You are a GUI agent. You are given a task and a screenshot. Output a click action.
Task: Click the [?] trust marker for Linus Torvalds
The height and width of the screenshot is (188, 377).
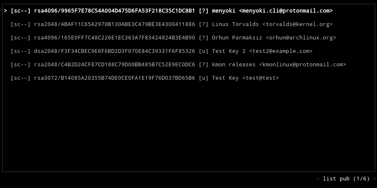point(204,24)
